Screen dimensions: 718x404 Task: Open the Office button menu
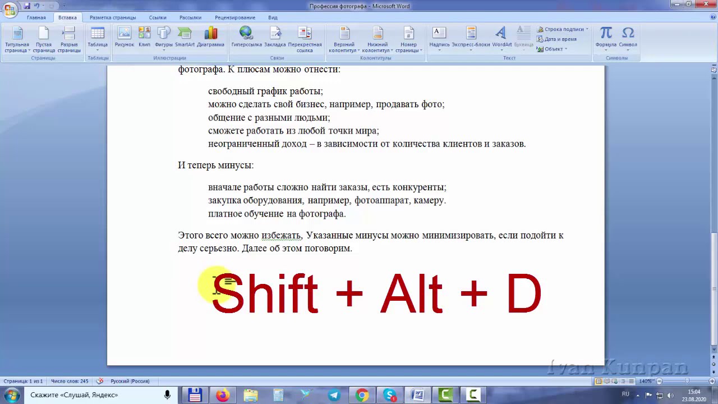(x=9, y=9)
